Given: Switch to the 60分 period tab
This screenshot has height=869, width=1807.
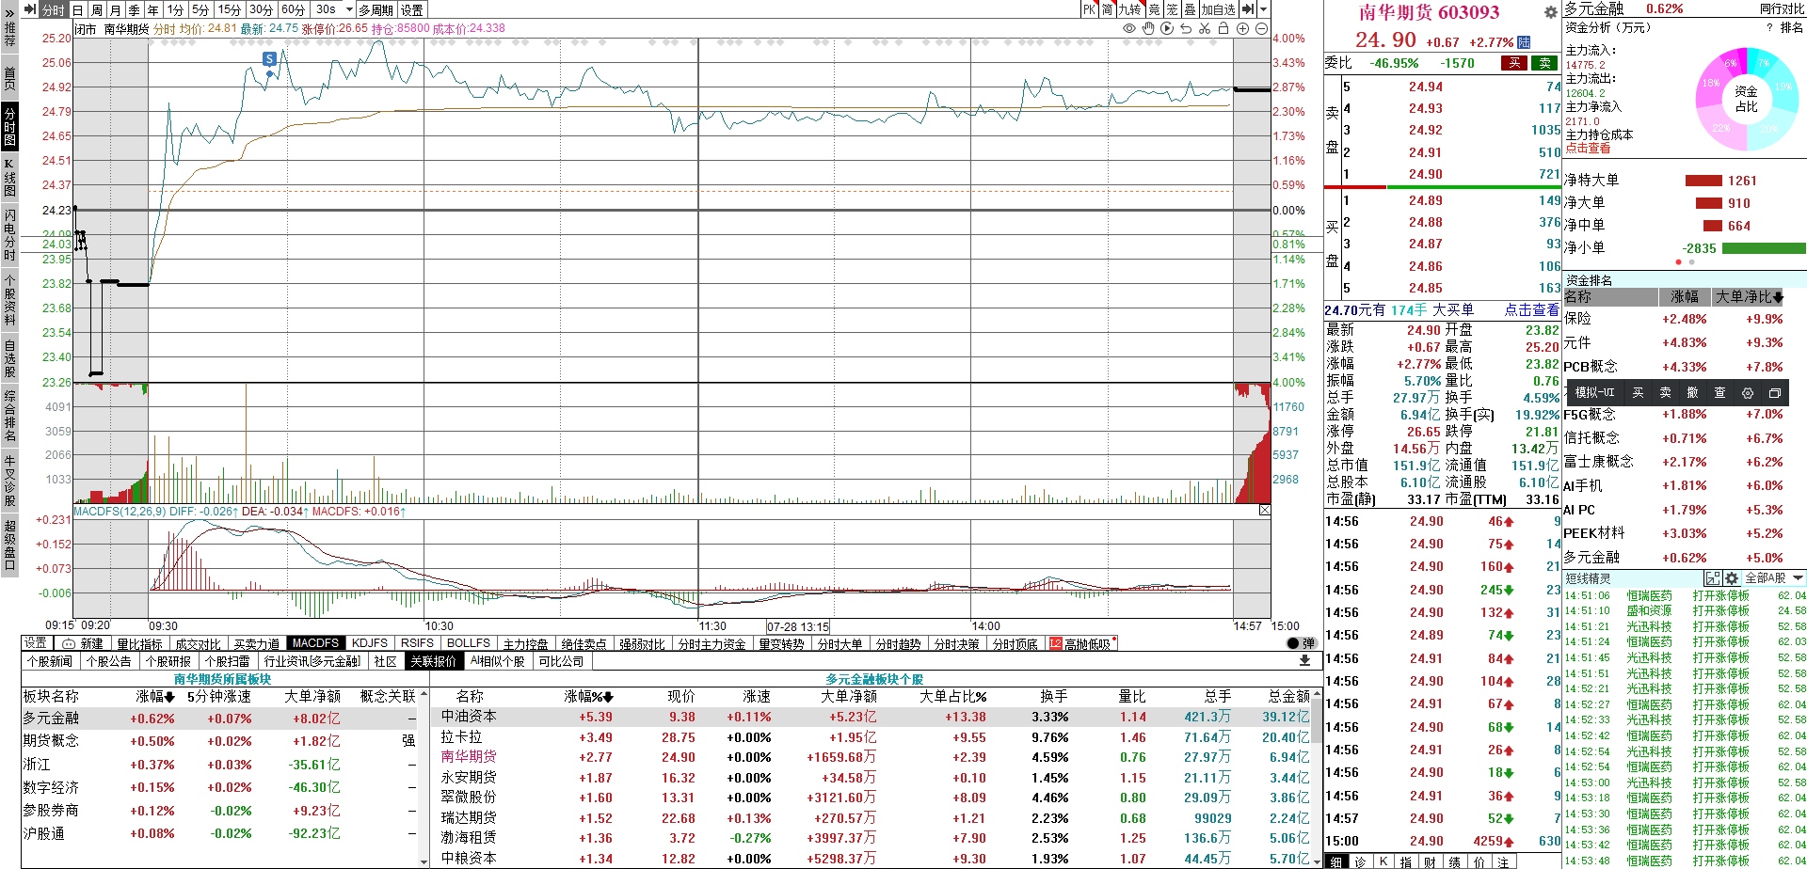Looking at the screenshot, I should coord(293,9).
